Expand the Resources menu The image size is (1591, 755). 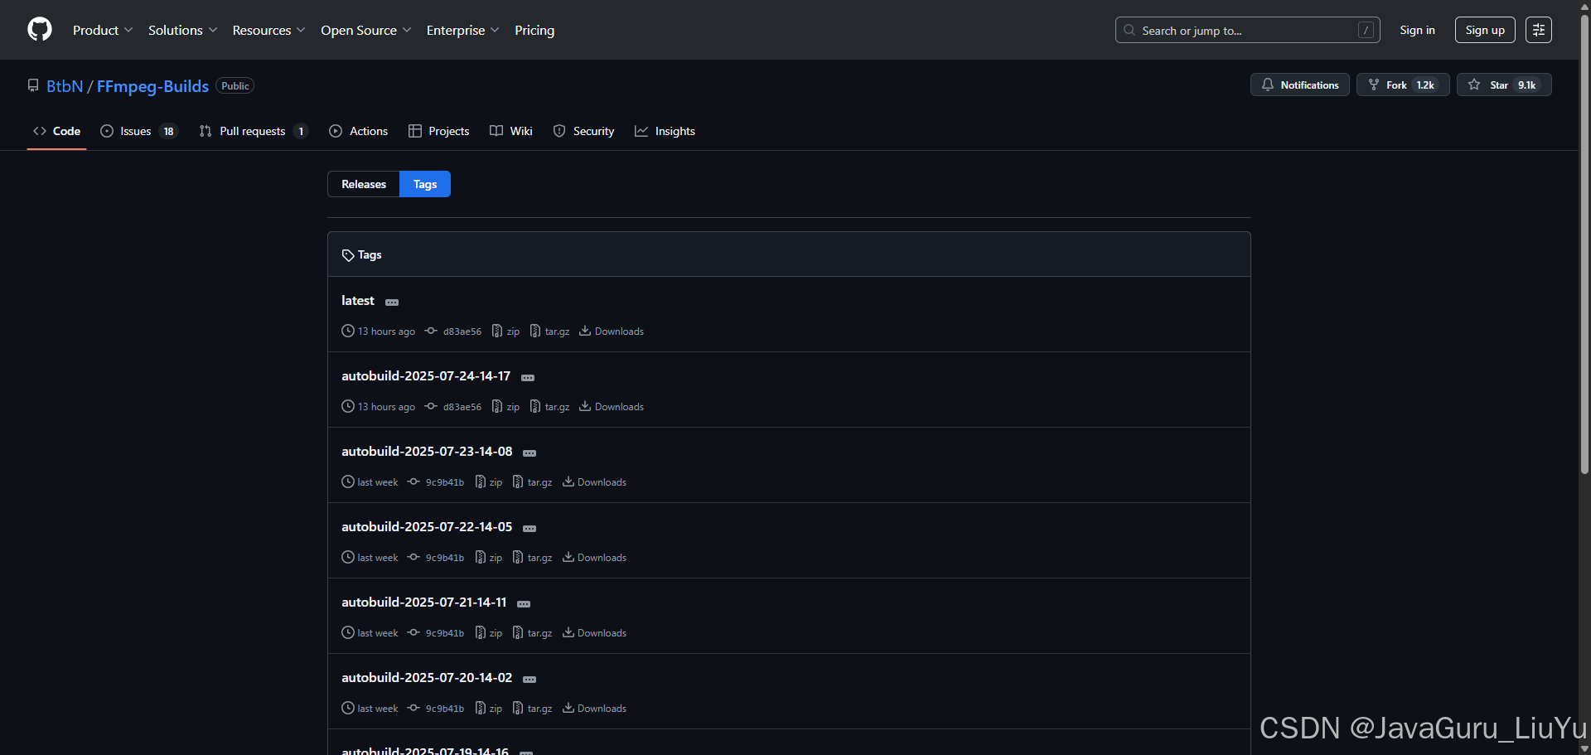tap(269, 30)
